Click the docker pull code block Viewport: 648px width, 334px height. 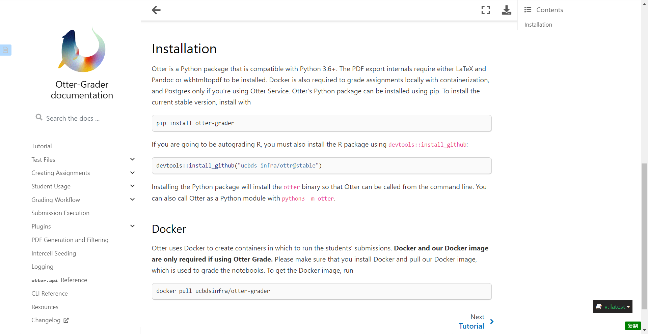pos(321,291)
